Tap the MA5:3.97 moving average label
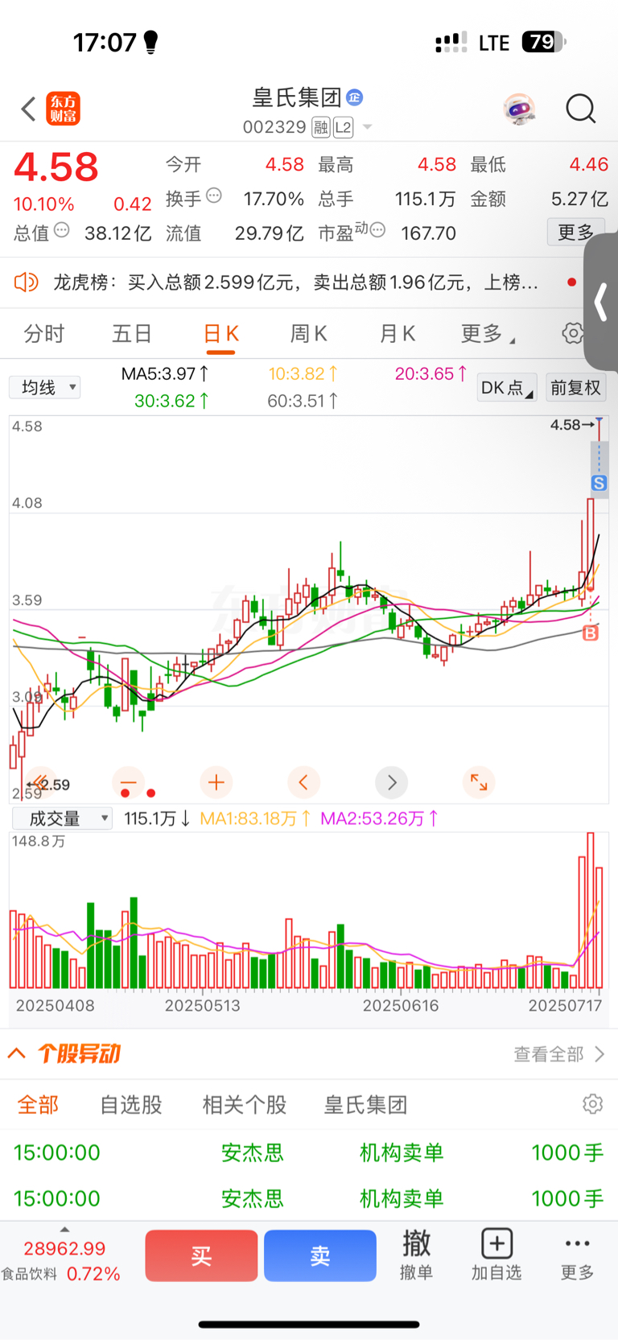 [165, 373]
